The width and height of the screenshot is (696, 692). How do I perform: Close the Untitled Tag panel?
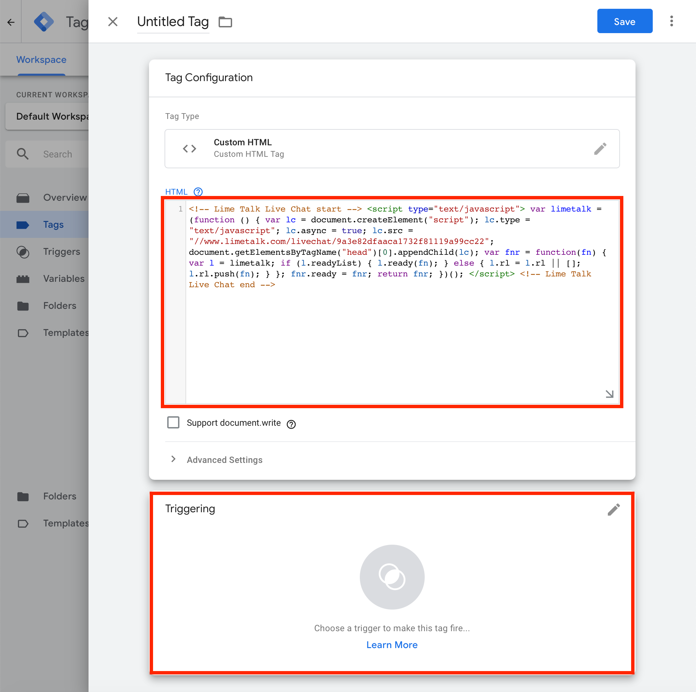(x=113, y=22)
